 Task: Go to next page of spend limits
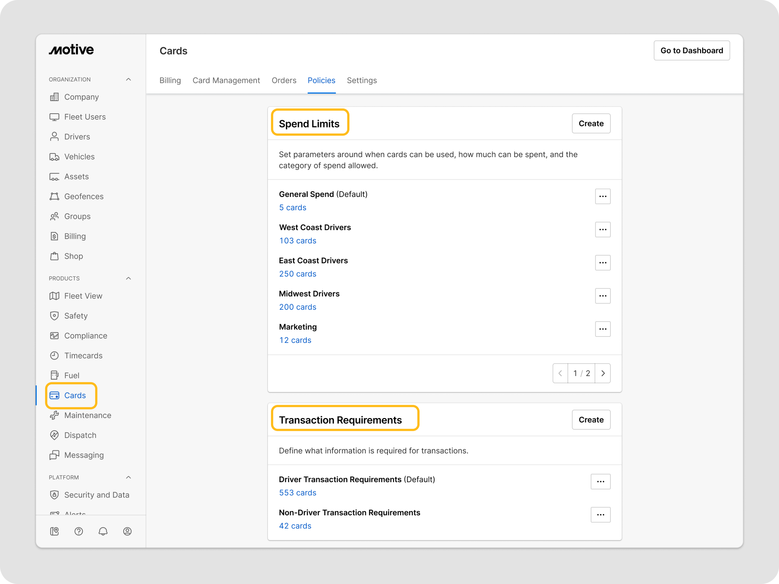603,373
